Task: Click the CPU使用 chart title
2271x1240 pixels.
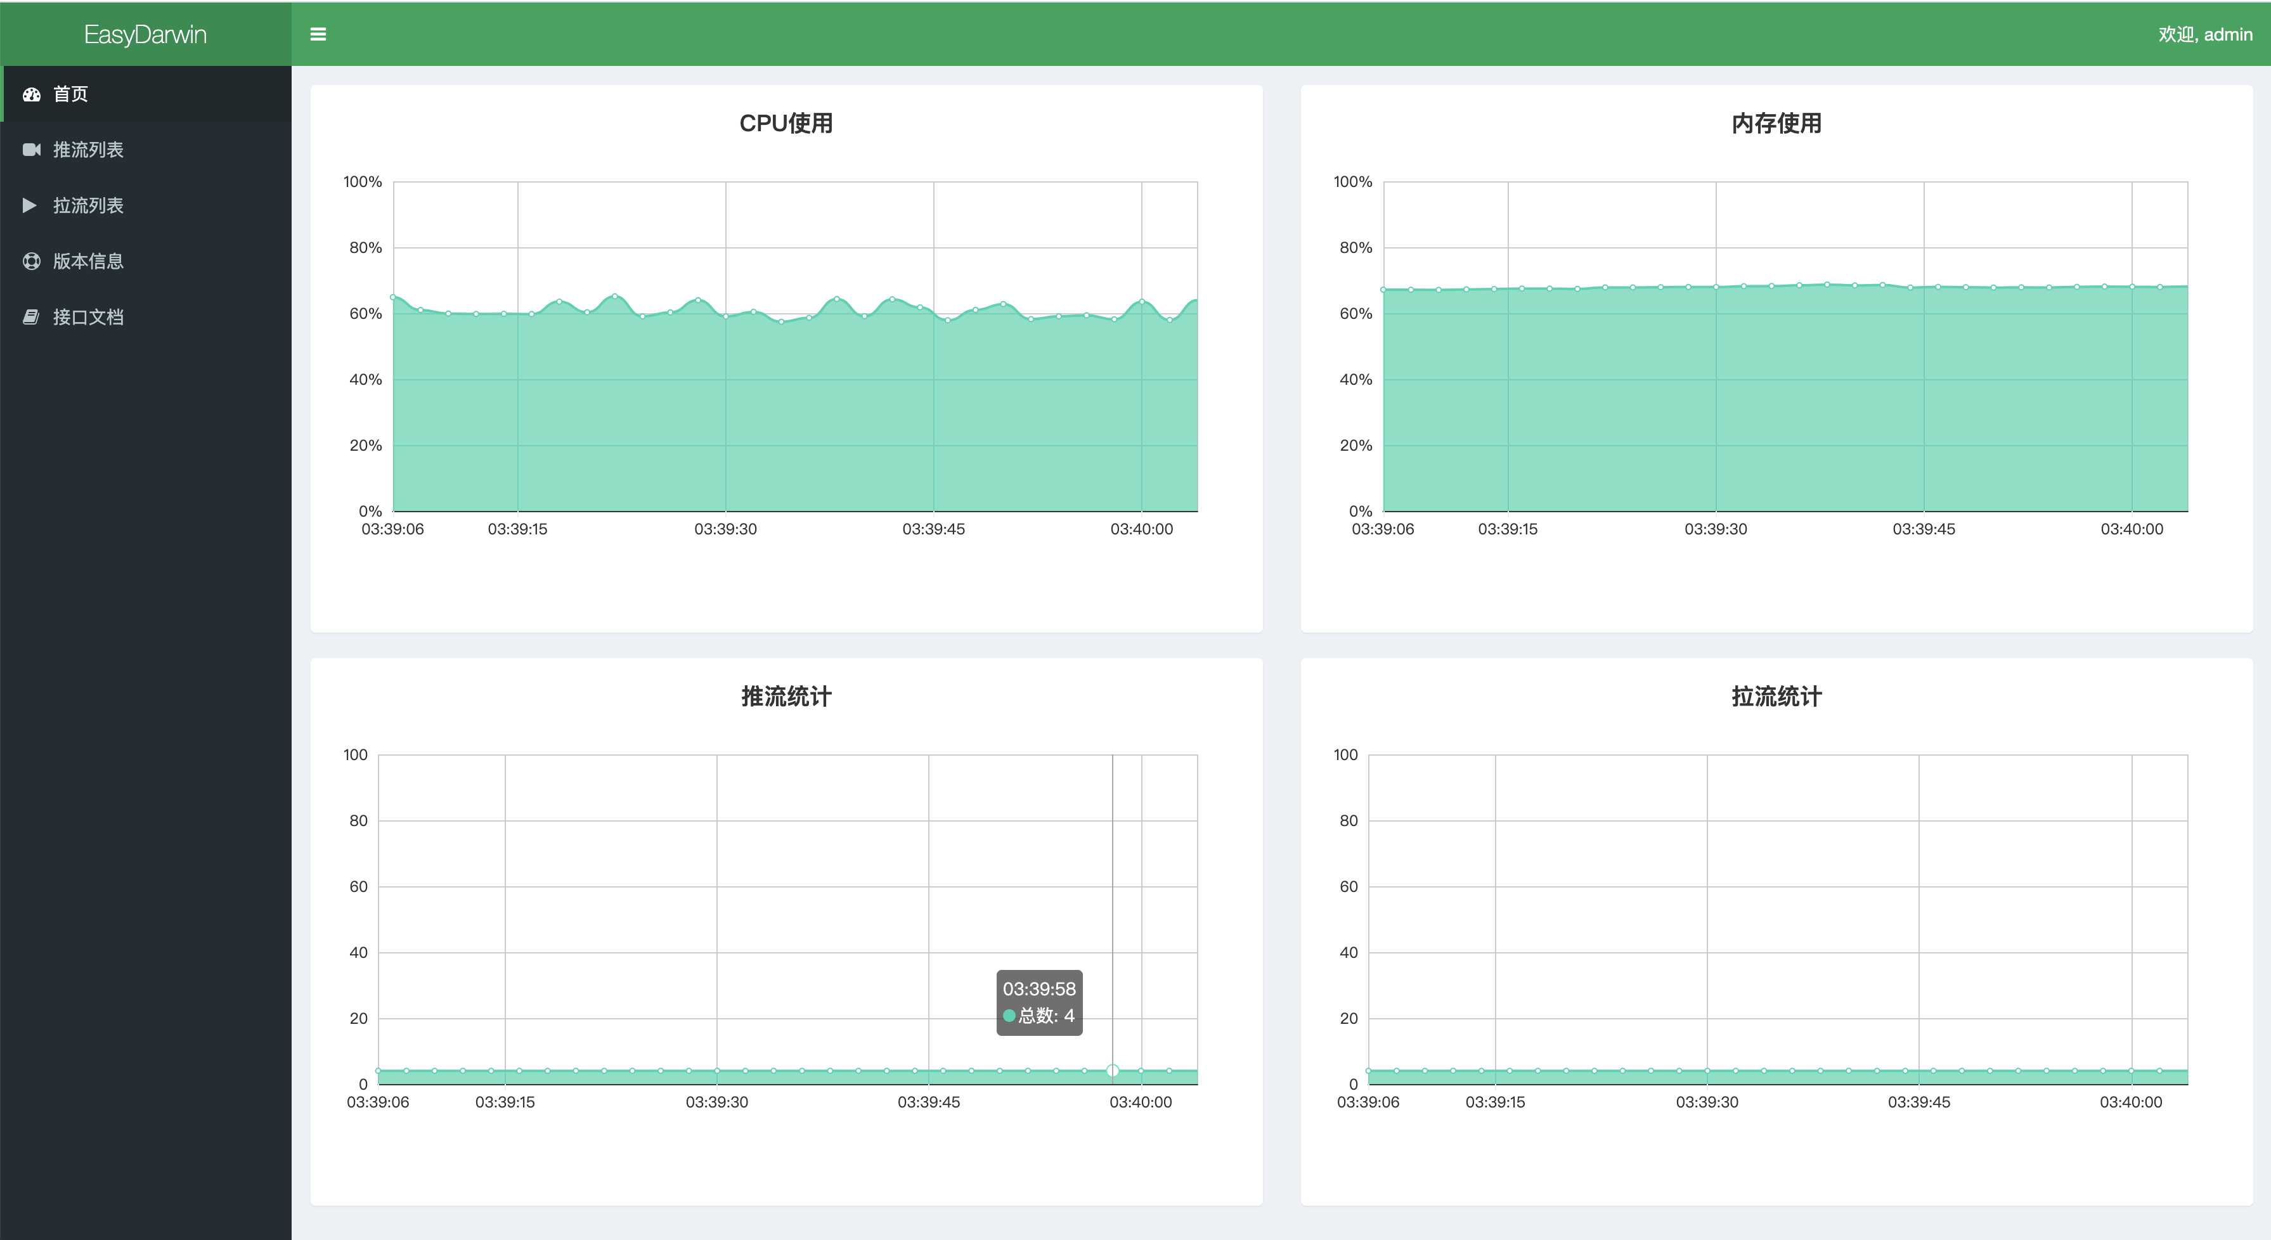Action: point(786,124)
